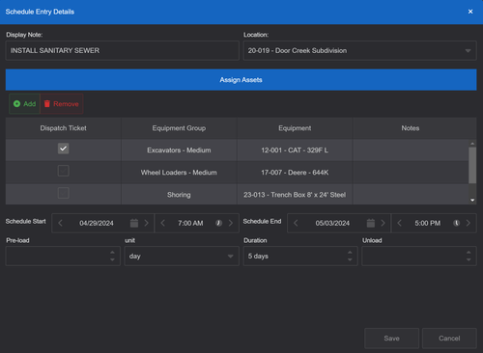Go to previous Schedule Start date
The width and height of the screenshot is (483, 353).
(x=60, y=223)
